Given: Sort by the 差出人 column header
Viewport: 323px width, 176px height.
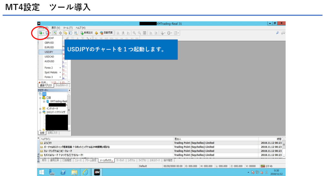Looking at the screenshot, I should (216, 139).
